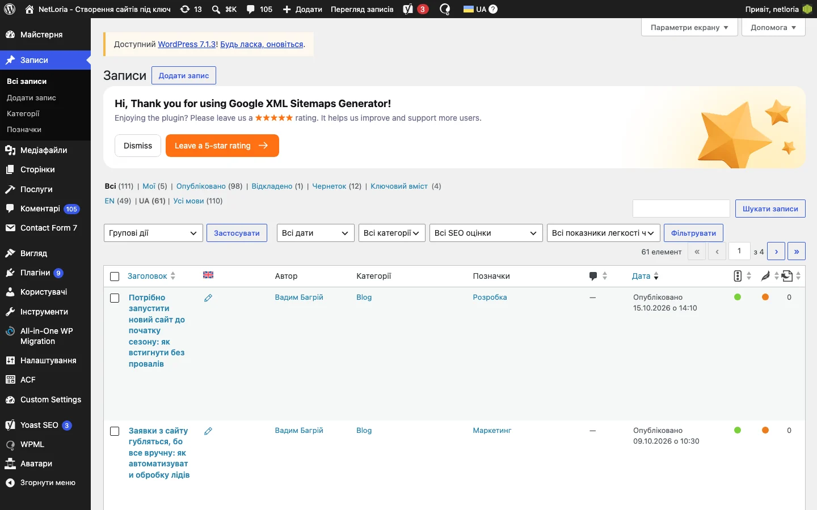Screen dimensions: 817x510
Task: Open the Налаштування sidebar item
Action: [45, 360]
